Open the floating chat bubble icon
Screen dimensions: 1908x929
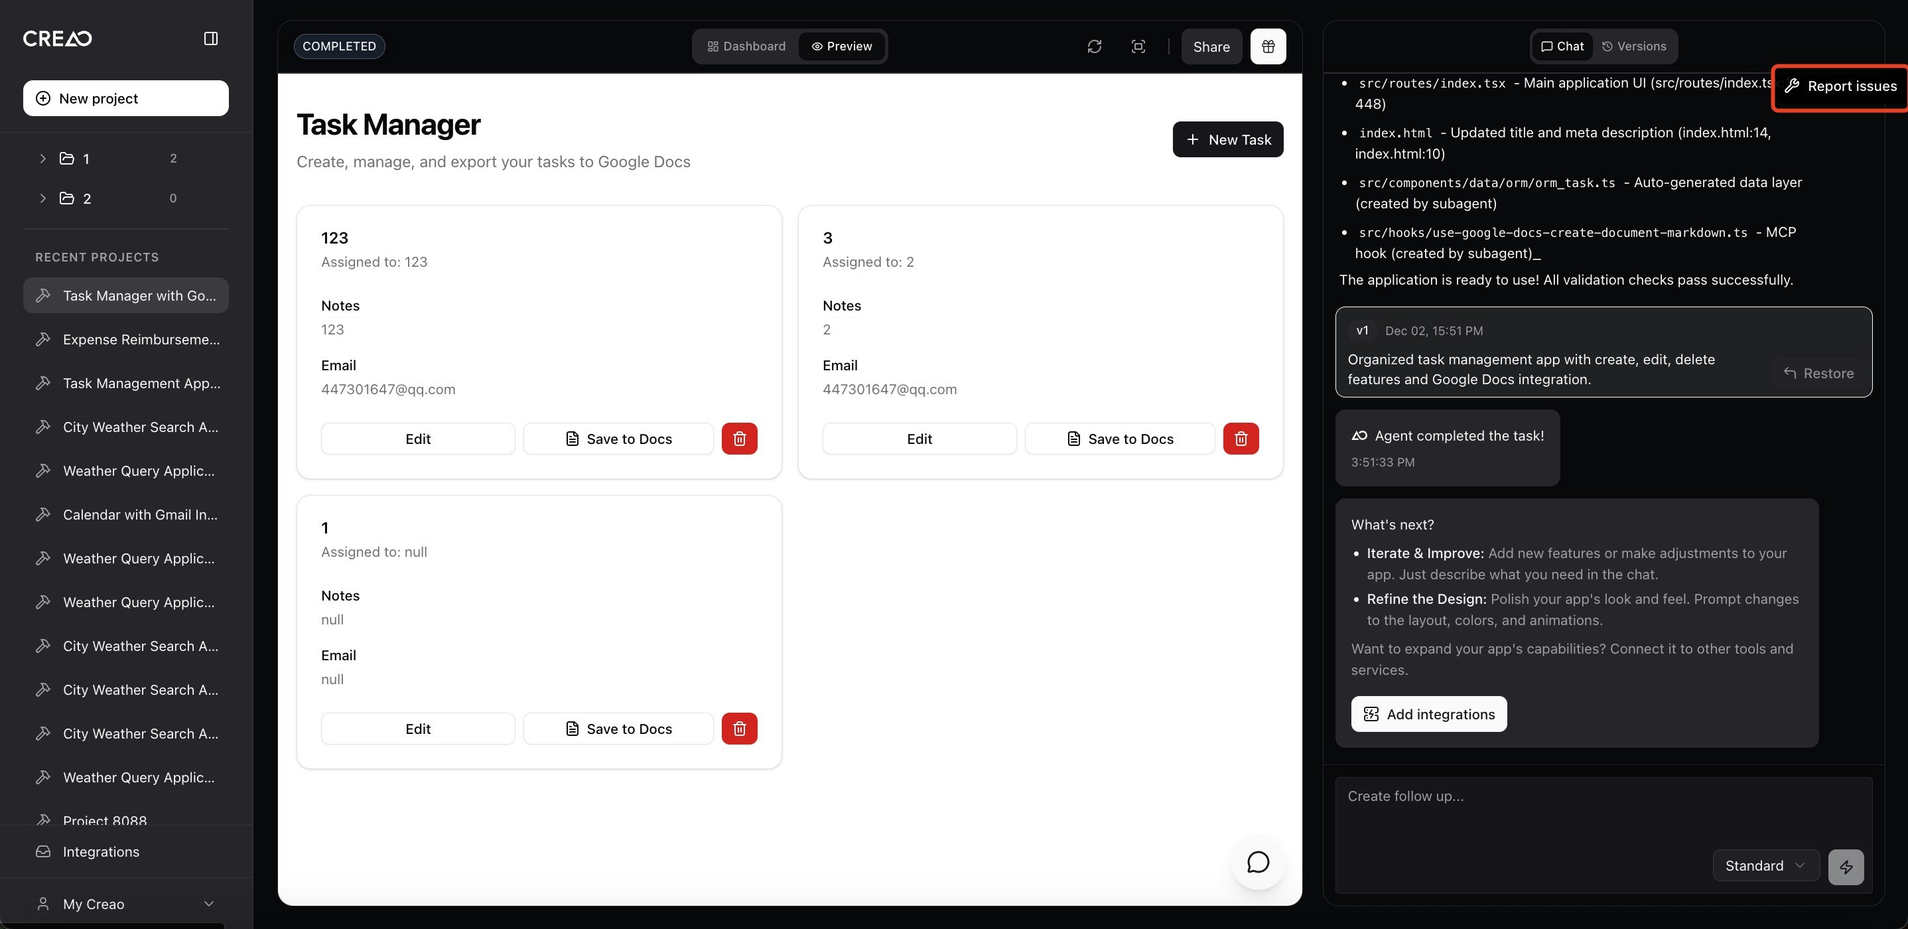click(1258, 863)
